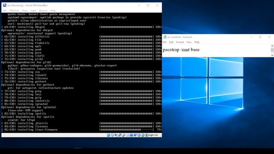
Task: Open the Format menu in Notepad
Action: click(180, 42)
